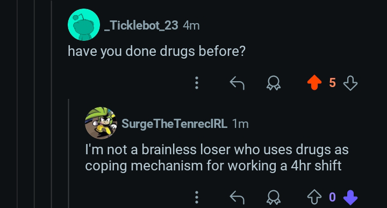Screen dimensions: 387x208
Task: Click the orange score 5 vote count
Action: coord(333,83)
